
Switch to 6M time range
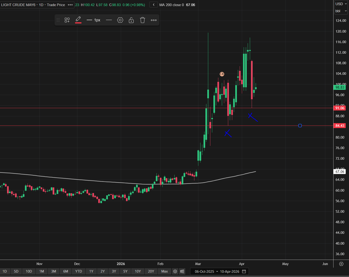66,271
